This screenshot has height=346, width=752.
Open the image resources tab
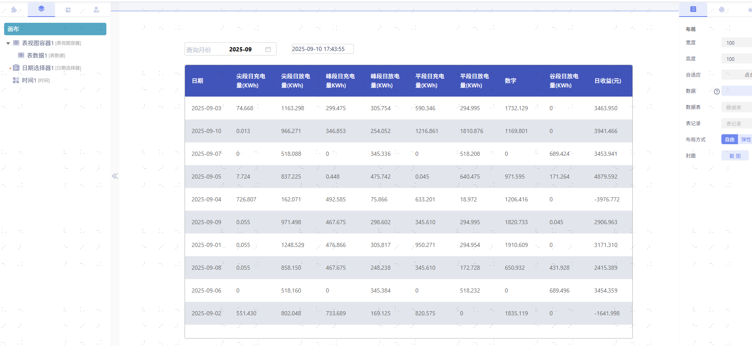(x=68, y=10)
